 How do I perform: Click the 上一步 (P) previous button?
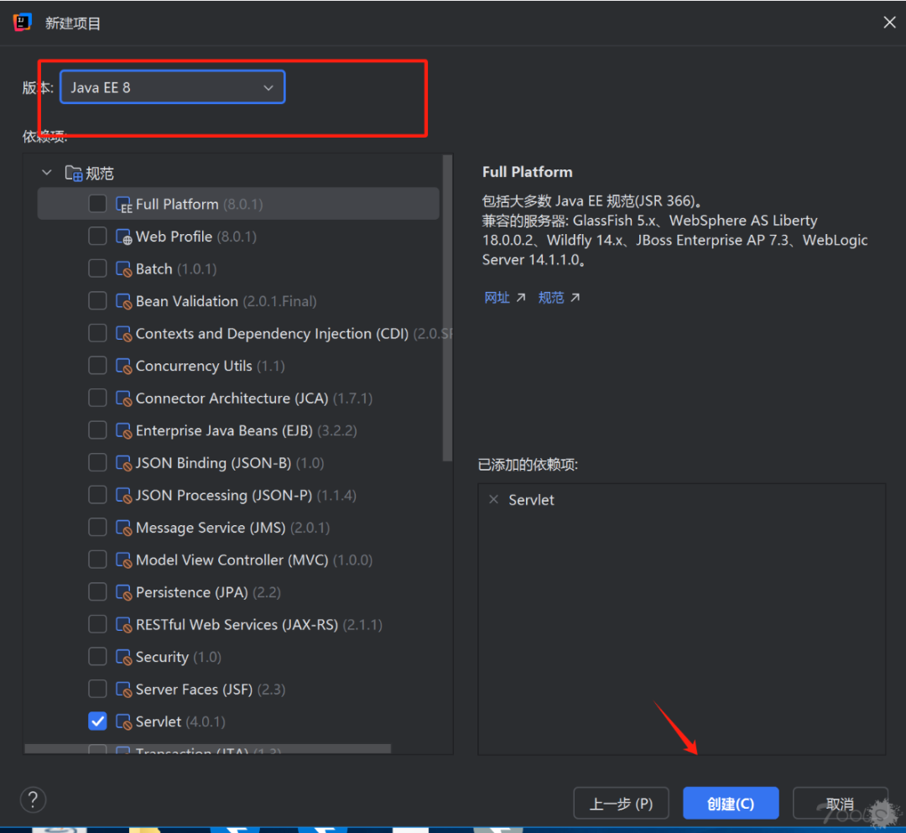click(621, 803)
